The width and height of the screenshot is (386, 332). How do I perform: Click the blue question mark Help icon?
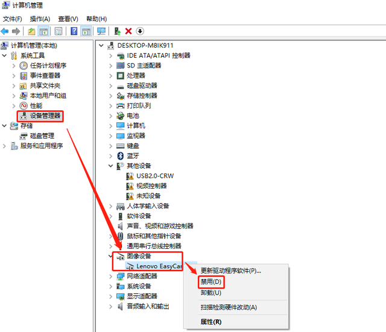pyautogui.click(x=74, y=31)
